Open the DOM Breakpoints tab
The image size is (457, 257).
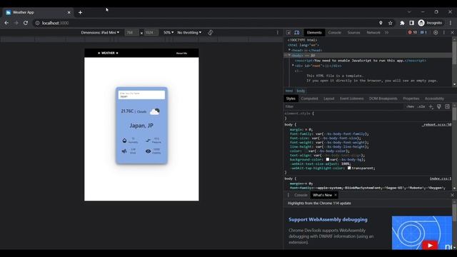383,99
